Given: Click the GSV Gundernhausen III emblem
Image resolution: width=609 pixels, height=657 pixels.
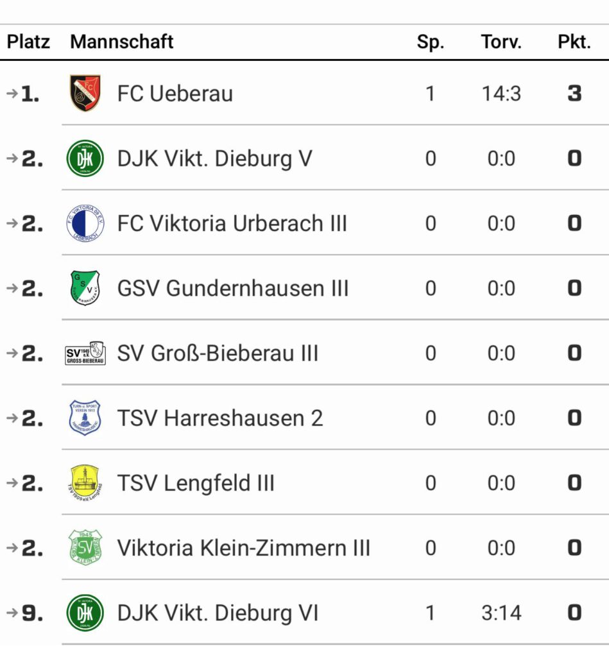Looking at the screenshot, I should [85, 288].
